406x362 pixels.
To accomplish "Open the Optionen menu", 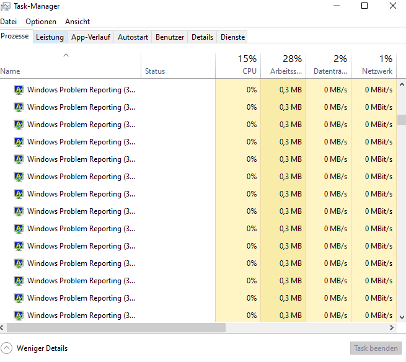I will click(x=41, y=22).
